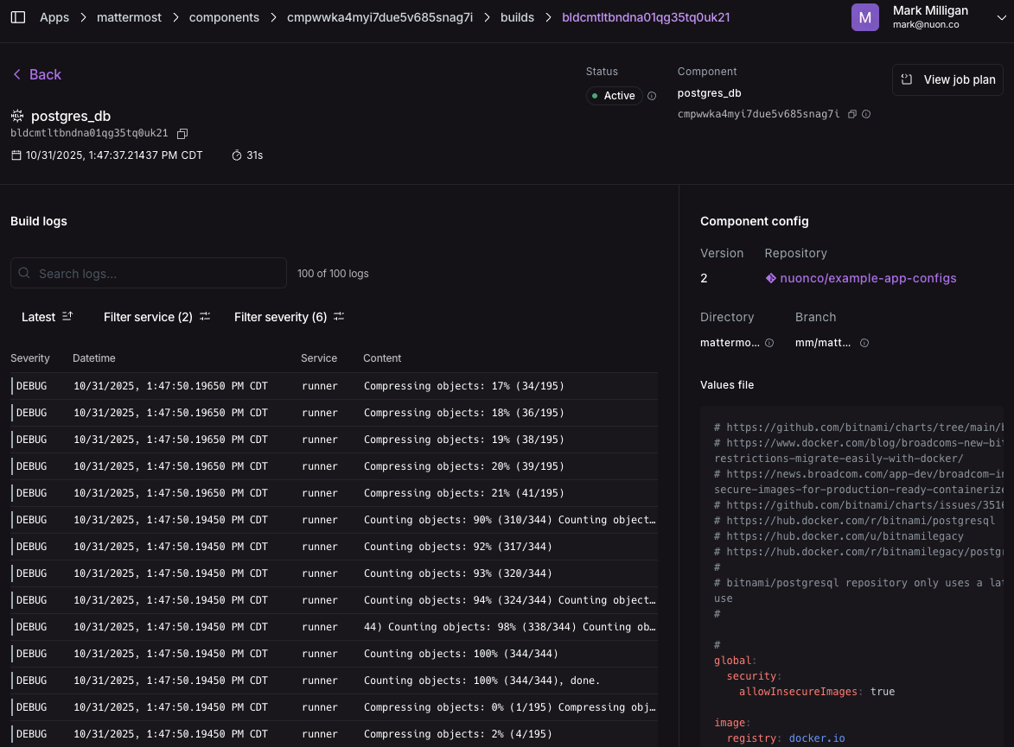
Task: Copy the component ID cmpwwka4myi7due5v685snag7i
Action: coord(852,114)
